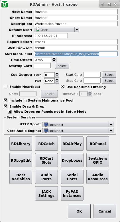Disable Enable Drag & Drop

coord(5,106)
